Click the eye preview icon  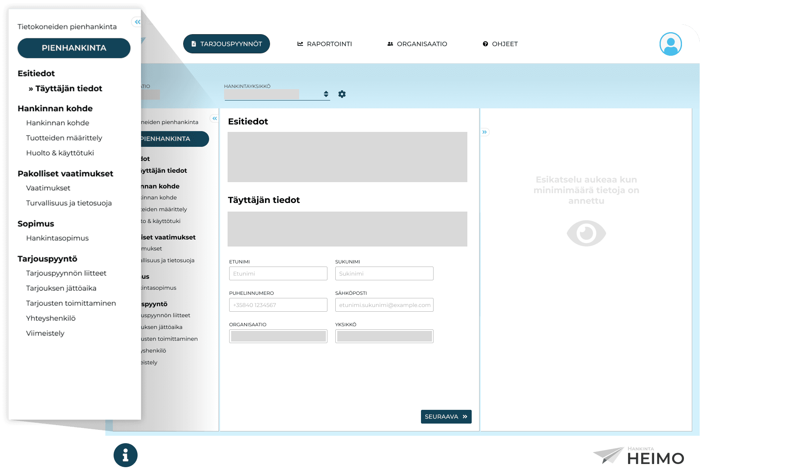pos(586,233)
